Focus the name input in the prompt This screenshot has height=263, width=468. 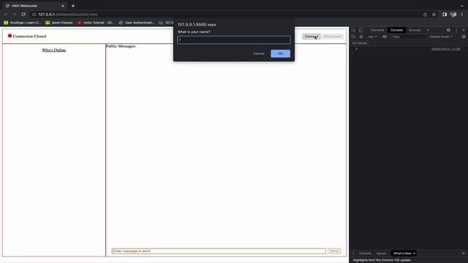pyautogui.click(x=234, y=40)
